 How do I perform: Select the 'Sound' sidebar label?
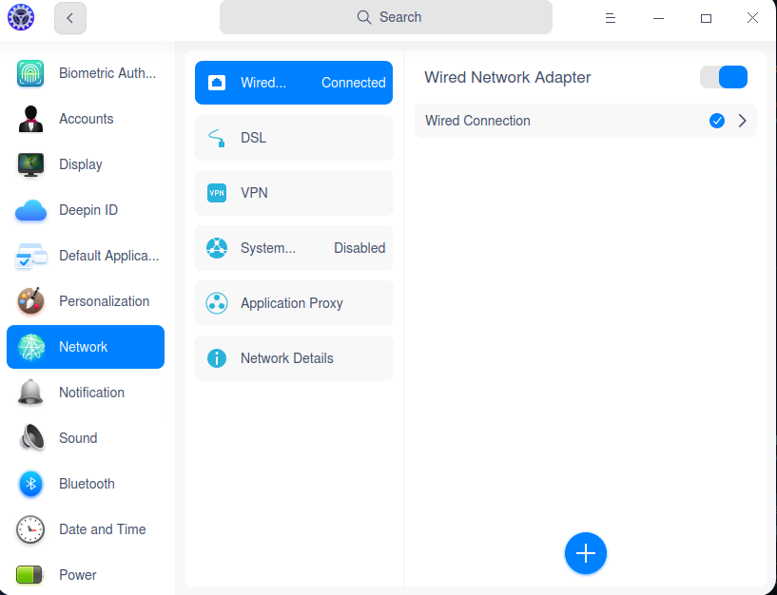(x=78, y=438)
